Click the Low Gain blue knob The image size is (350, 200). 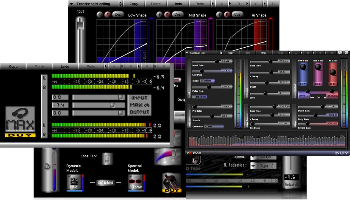(x=303, y=67)
